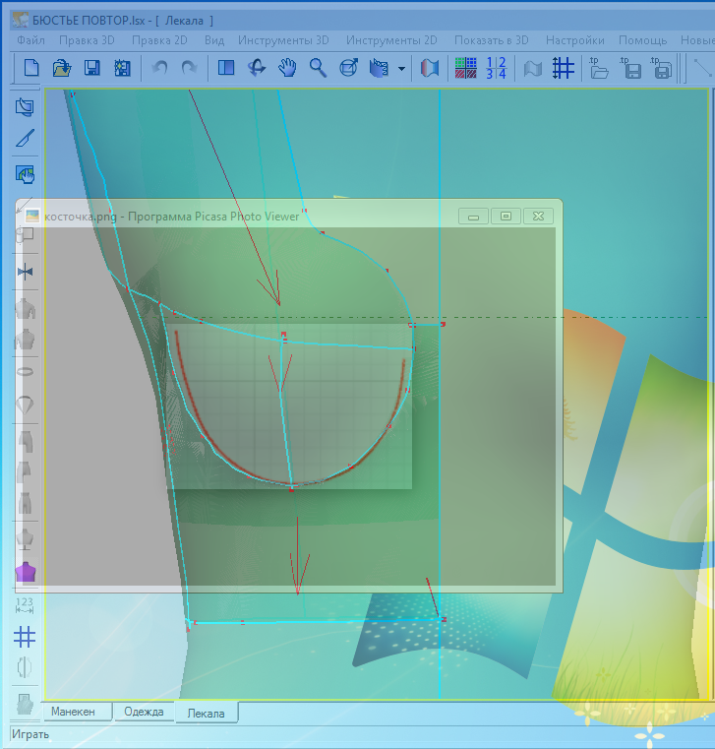Select the knife cutting tool
715x749 pixels.
25,138
